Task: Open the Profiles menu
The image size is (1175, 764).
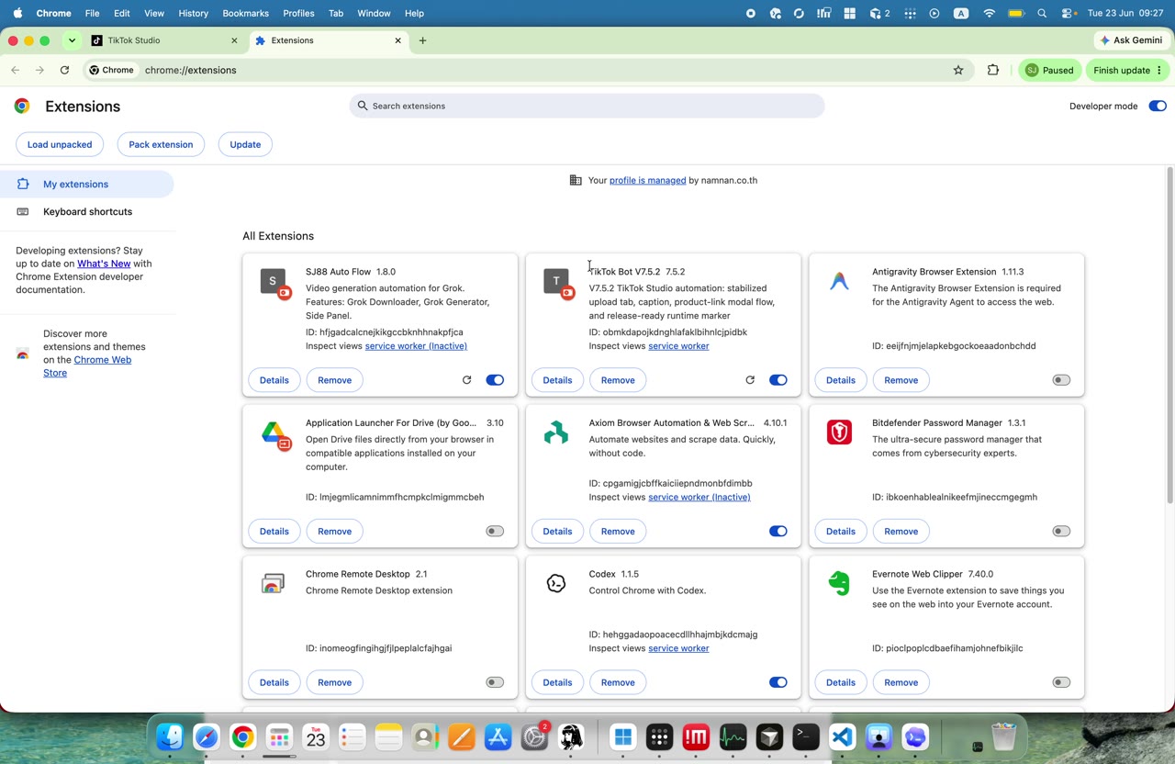Action: tap(298, 14)
